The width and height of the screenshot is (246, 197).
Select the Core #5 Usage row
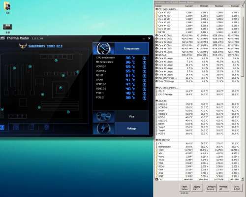pos(197,75)
